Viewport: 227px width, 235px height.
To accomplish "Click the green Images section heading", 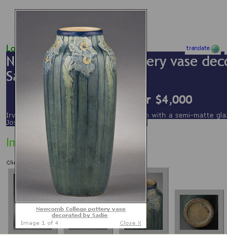I will point(11,142).
